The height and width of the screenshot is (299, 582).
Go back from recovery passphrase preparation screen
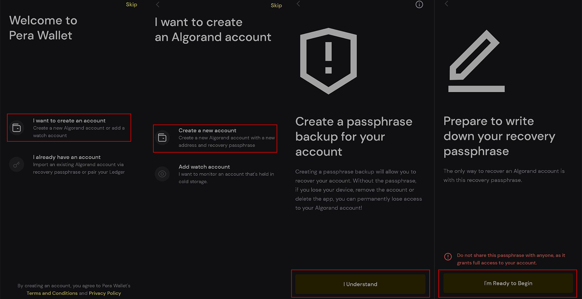(x=447, y=4)
